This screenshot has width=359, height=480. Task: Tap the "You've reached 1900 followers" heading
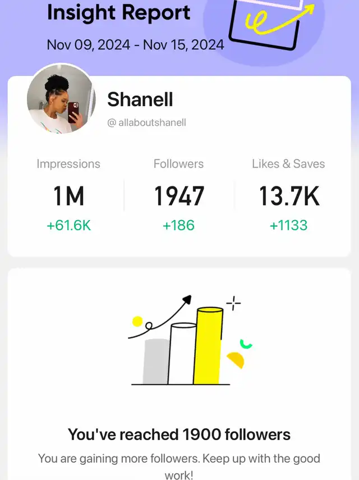pyautogui.click(x=179, y=434)
